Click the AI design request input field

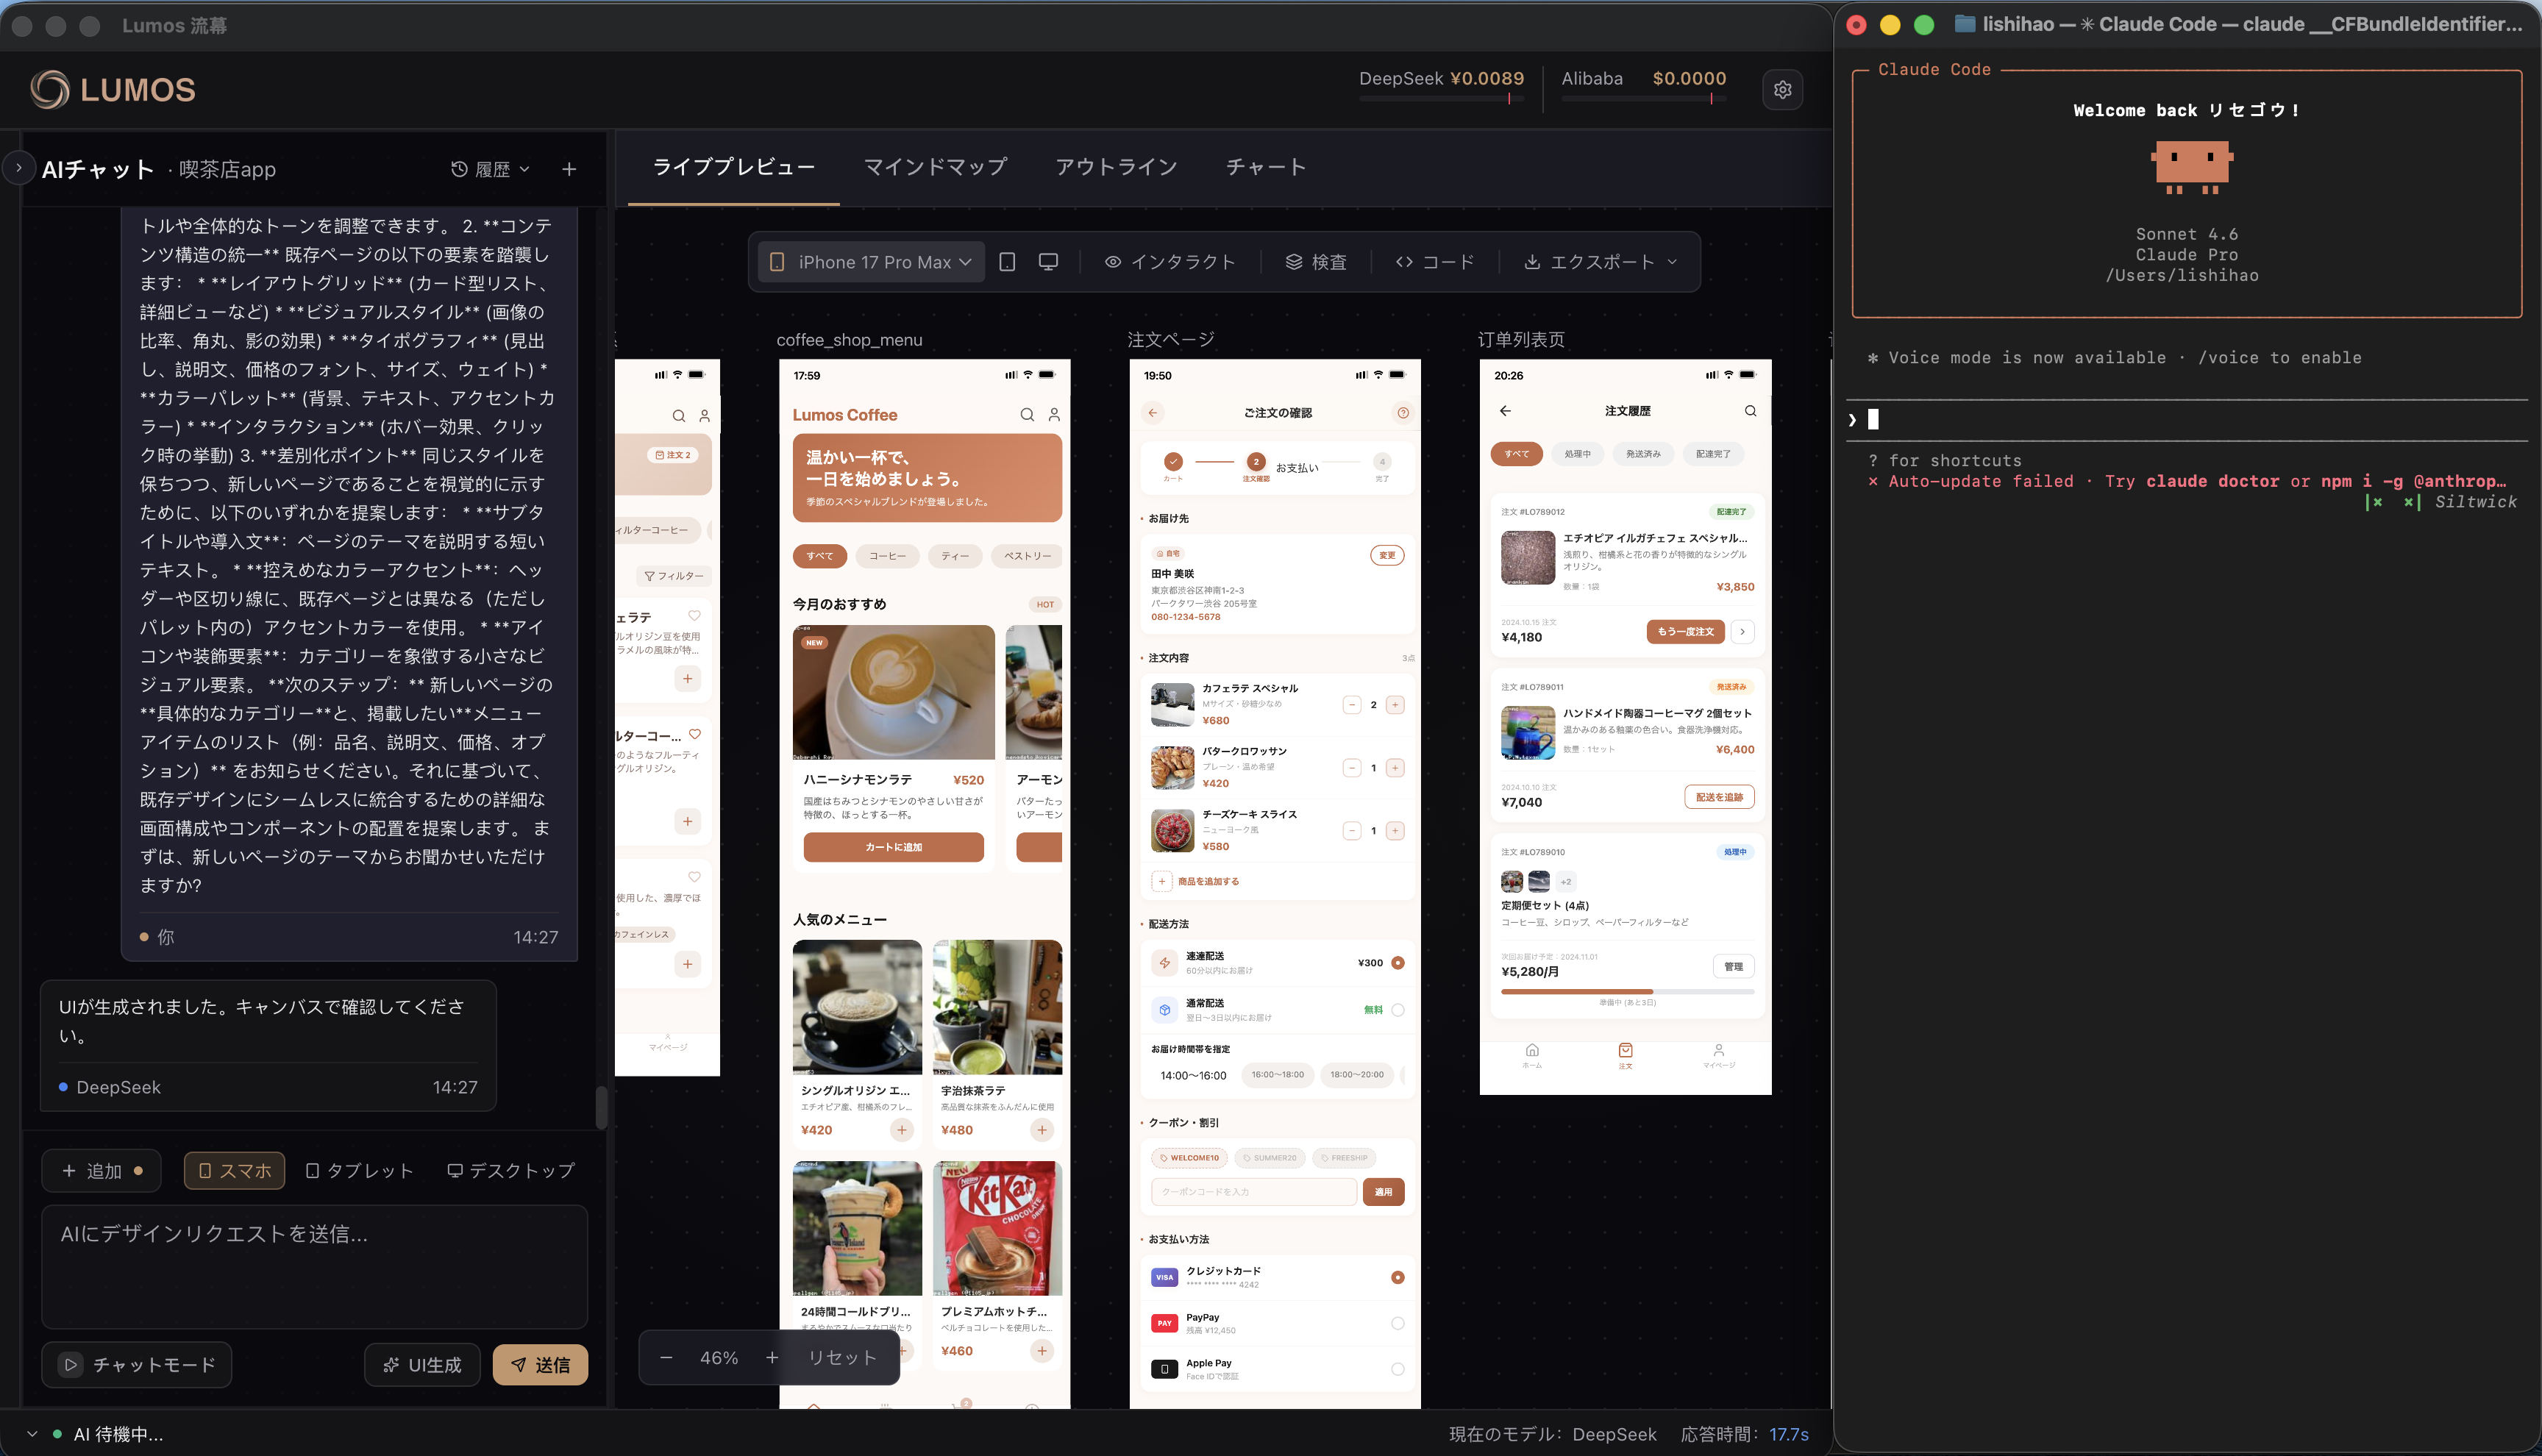pos(314,1265)
